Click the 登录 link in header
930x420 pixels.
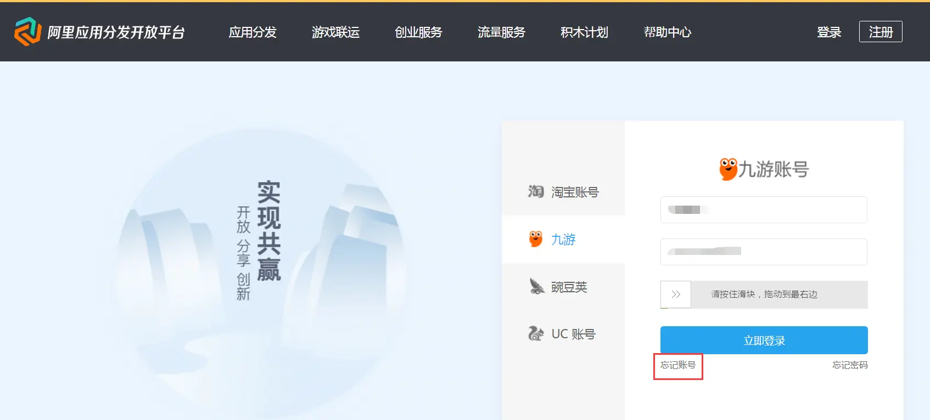coord(829,32)
